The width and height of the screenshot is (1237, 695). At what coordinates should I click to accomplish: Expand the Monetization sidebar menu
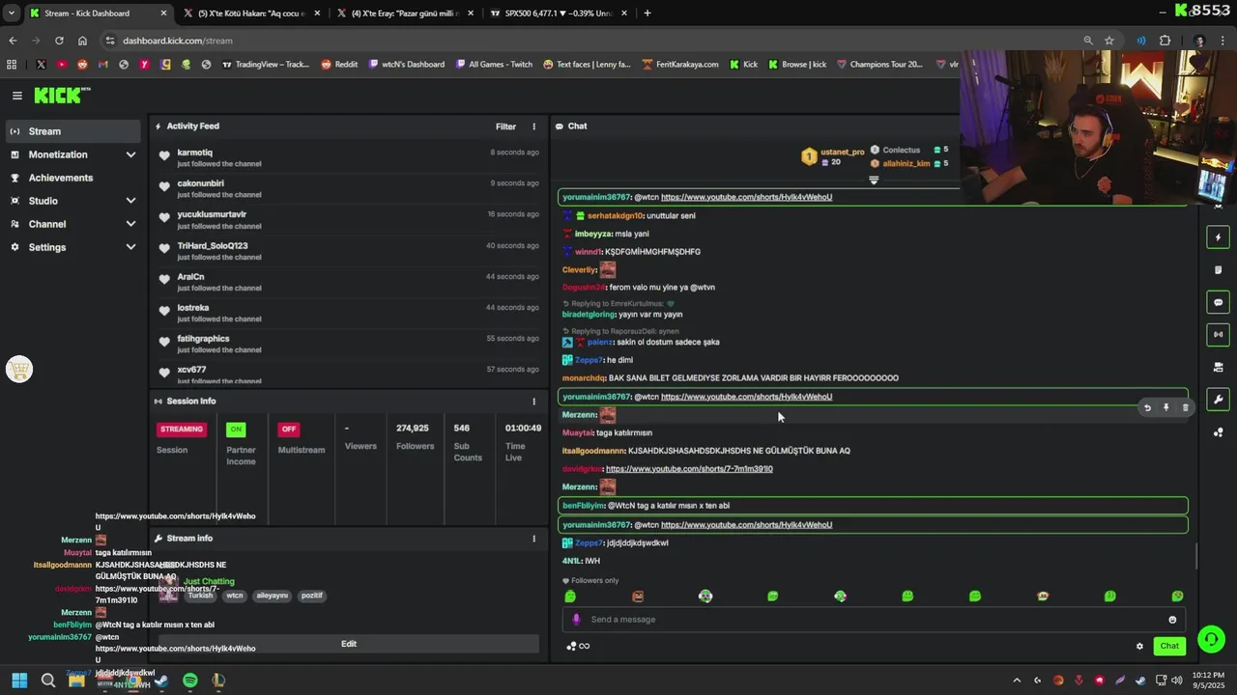pyautogui.click(x=73, y=154)
